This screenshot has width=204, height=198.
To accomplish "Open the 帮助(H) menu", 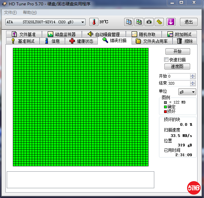I will [x=30, y=12].
